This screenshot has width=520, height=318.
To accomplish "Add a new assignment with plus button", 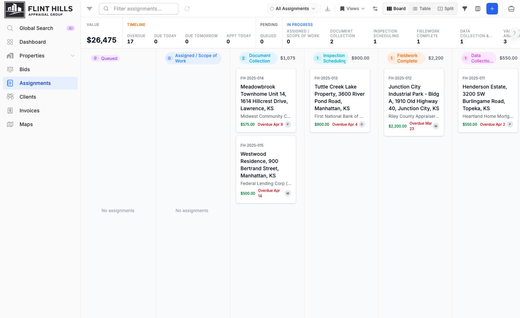I will click(x=492, y=9).
